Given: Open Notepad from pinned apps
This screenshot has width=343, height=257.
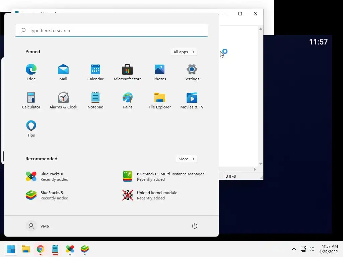Looking at the screenshot, I should pos(95,100).
